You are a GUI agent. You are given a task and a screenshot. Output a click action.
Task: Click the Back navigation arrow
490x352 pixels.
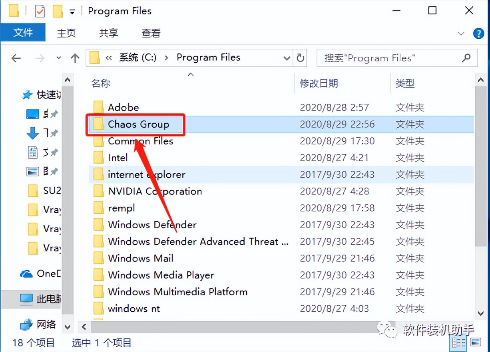point(16,58)
